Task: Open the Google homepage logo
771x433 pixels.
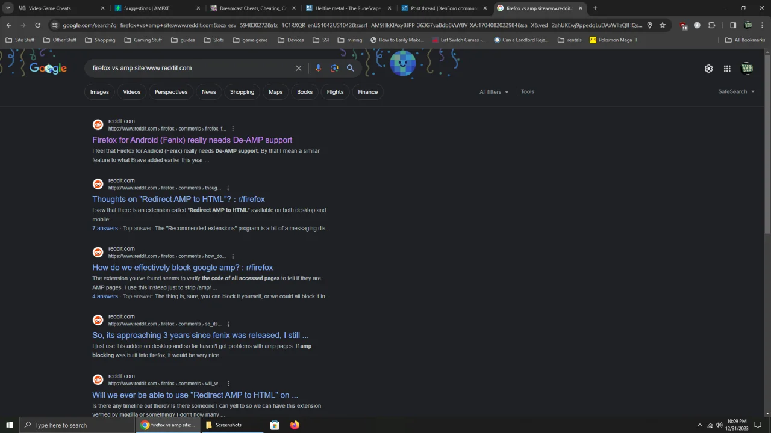Action: pos(48,68)
